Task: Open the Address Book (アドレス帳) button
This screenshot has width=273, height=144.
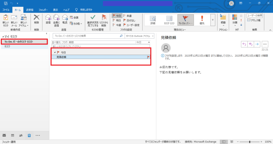Action: coord(254,20)
